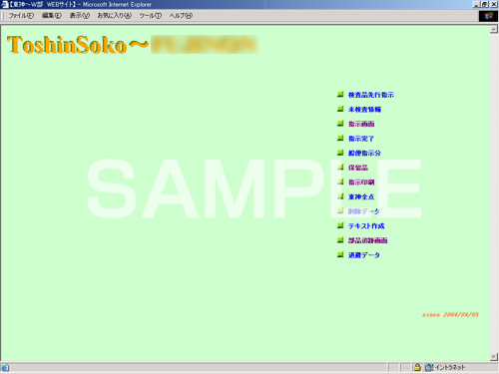Click the 東神全点 link
Screen dimensions: 499x374
pos(361,196)
